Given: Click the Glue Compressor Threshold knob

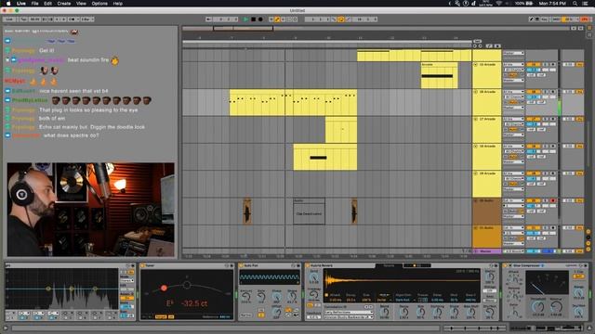Looking at the screenshot, I should point(537,307).
